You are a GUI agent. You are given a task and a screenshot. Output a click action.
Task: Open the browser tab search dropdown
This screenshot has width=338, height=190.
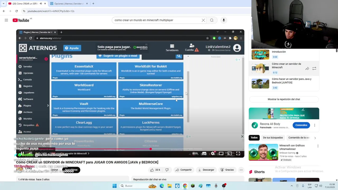click(x=3, y=4)
